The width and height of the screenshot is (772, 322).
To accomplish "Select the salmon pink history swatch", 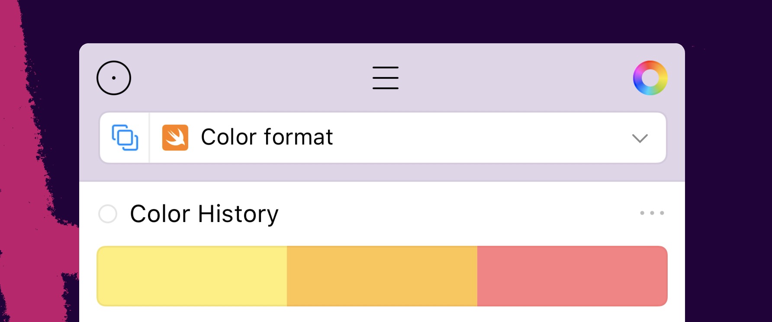I will (x=572, y=276).
